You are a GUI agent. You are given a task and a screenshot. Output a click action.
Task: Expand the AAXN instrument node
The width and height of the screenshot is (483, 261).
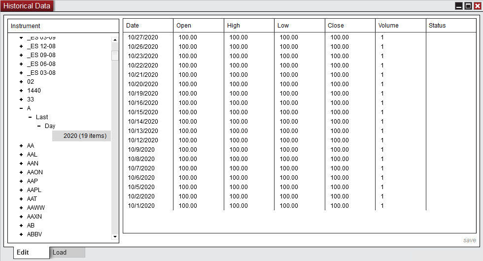pos(21,217)
